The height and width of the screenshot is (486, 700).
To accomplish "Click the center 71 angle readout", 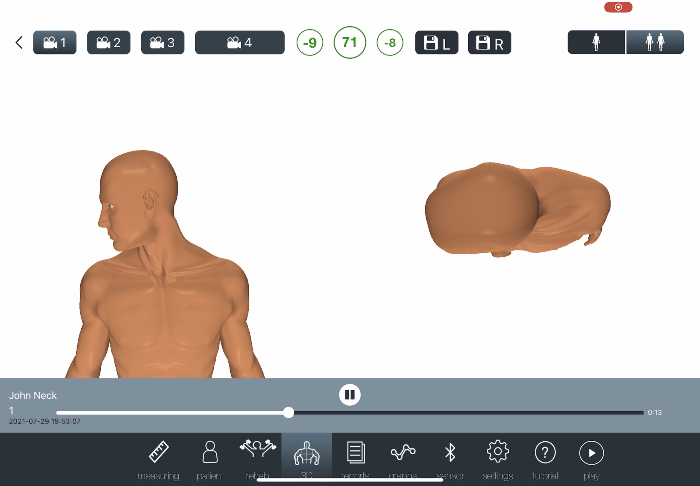I will pos(349,42).
